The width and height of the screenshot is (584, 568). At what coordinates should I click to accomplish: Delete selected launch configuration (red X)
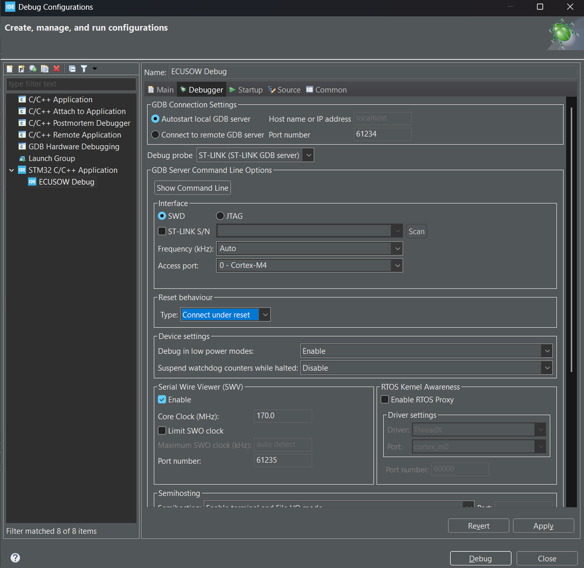pyautogui.click(x=56, y=68)
